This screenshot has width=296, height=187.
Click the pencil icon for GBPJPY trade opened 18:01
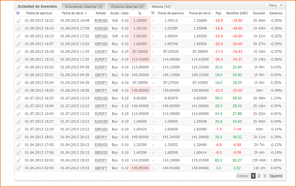coord(19,137)
